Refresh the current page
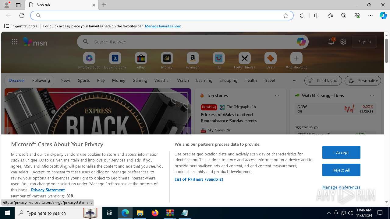 tap(22, 16)
